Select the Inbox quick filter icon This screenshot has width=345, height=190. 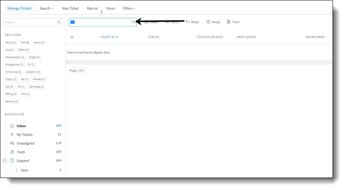[x=12, y=126]
